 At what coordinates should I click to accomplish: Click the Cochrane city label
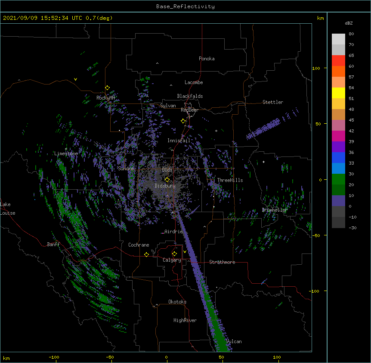[x=139, y=245]
